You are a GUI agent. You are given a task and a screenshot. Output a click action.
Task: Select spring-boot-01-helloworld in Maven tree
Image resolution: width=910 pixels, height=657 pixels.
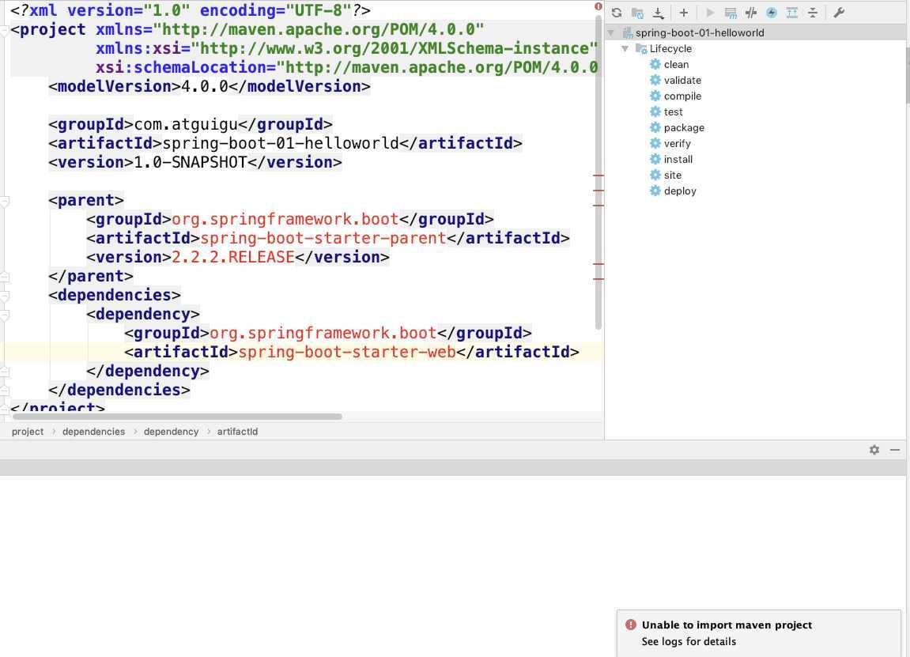[x=700, y=33]
